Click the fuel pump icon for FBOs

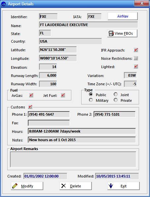[111, 33]
